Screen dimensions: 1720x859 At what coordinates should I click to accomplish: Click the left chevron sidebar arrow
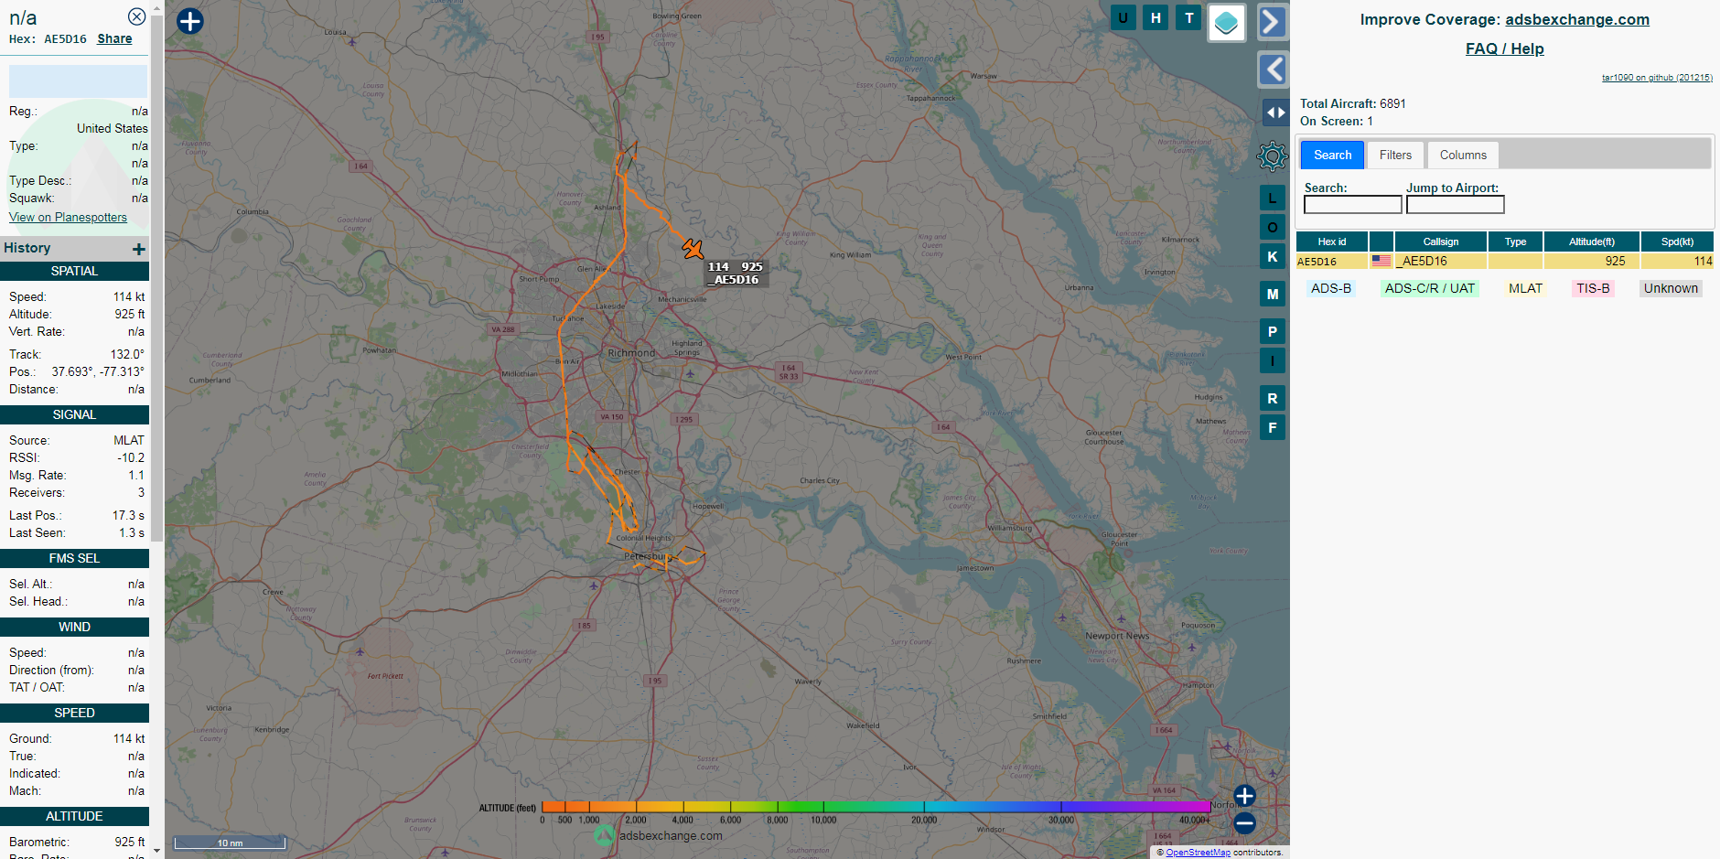click(x=1273, y=70)
